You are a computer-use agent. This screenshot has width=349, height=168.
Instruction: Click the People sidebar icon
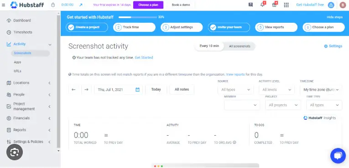9,95
